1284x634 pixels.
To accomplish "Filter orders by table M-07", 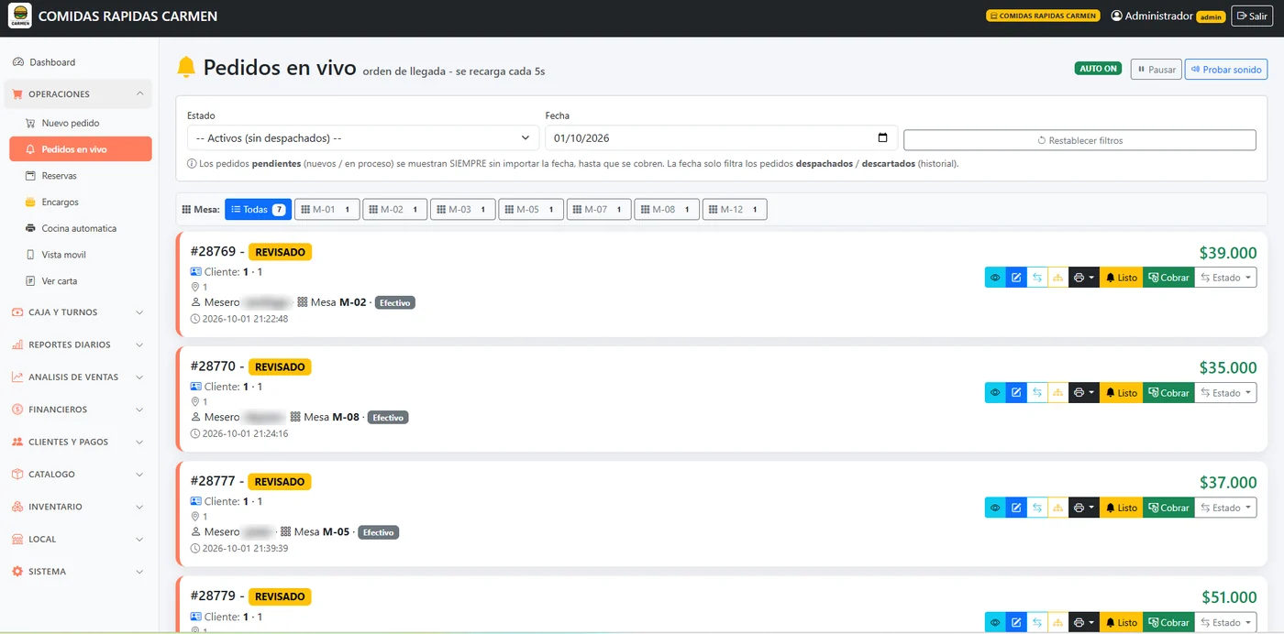I will (599, 210).
